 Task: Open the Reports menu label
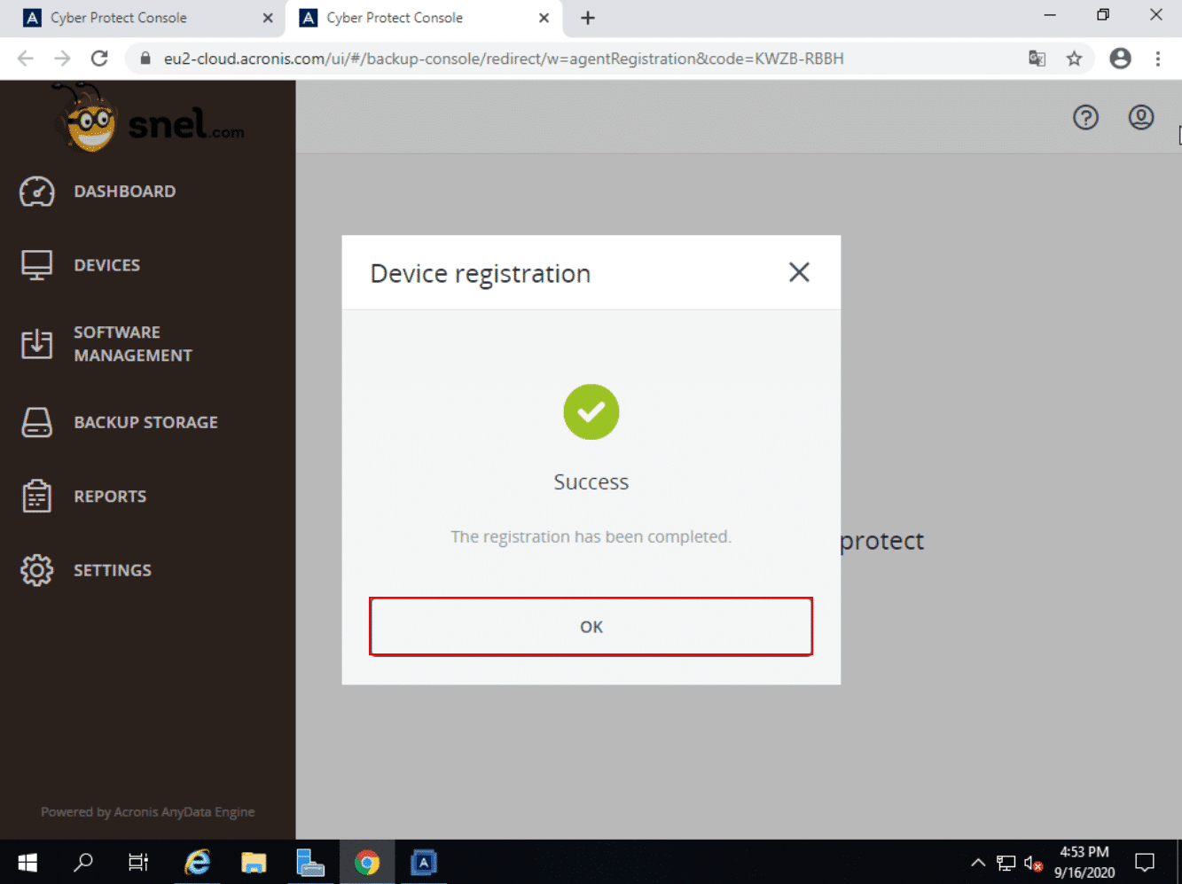[110, 497]
